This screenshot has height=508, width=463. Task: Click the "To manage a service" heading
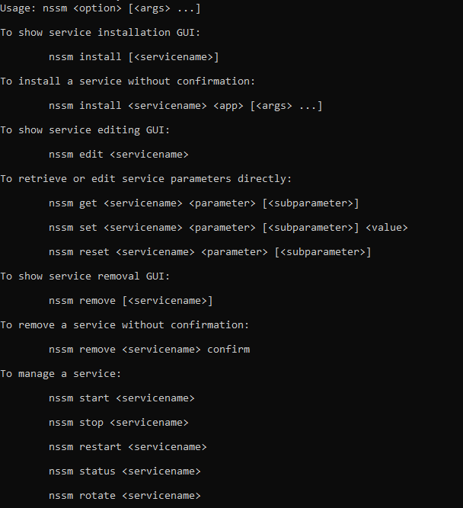click(61, 374)
